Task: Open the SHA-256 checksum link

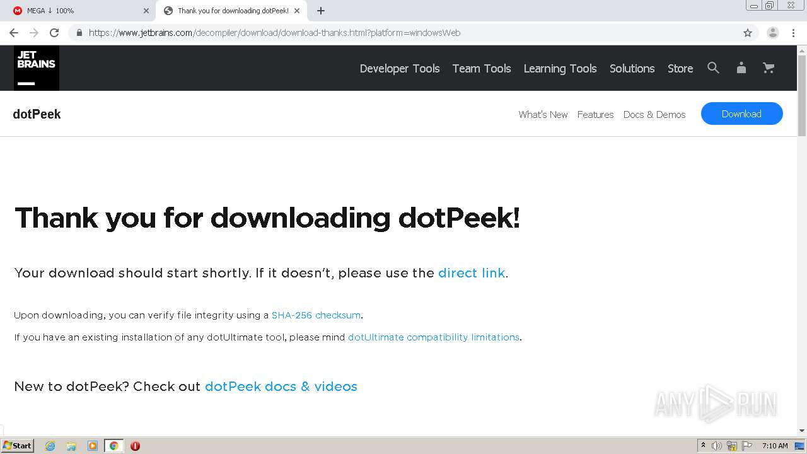Action: click(x=316, y=315)
